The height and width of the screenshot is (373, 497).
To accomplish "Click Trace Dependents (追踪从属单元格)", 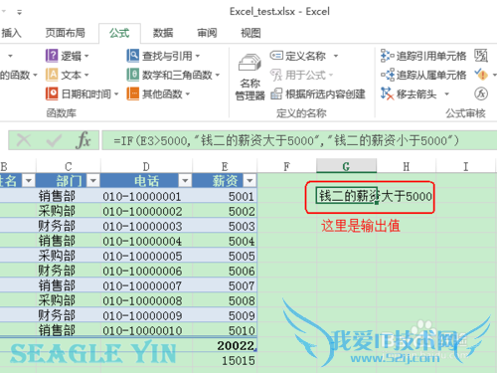I will click(x=423, y=75).
